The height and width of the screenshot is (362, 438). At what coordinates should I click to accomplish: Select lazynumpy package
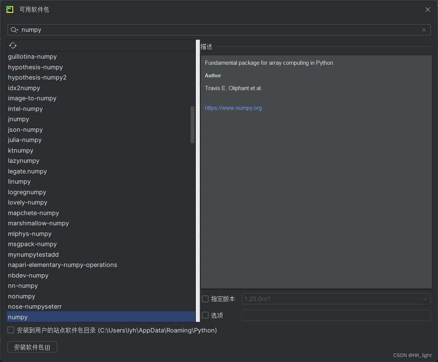click(101, 161)
